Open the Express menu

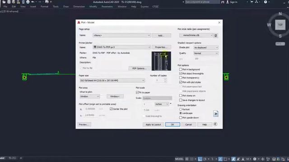tap(144, 7)
